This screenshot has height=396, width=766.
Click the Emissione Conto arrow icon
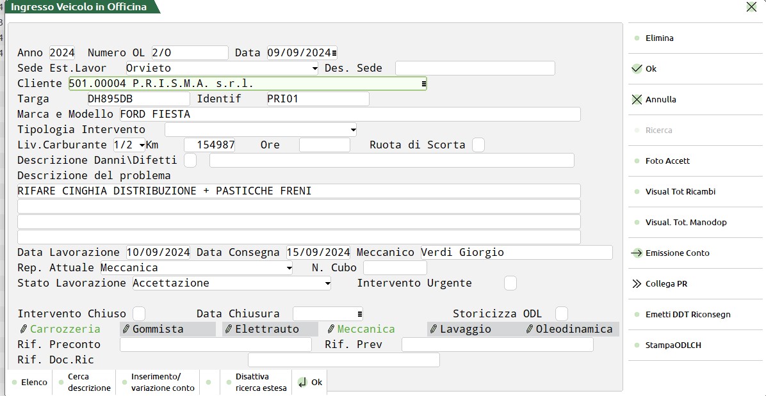[636, 253]
